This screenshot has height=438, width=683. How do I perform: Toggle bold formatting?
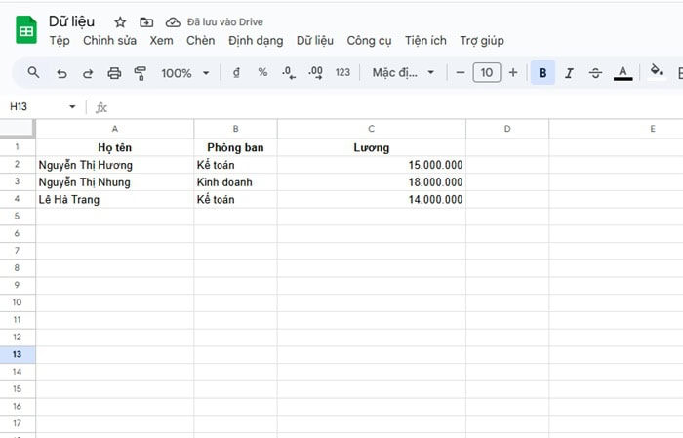click(542, 73)
